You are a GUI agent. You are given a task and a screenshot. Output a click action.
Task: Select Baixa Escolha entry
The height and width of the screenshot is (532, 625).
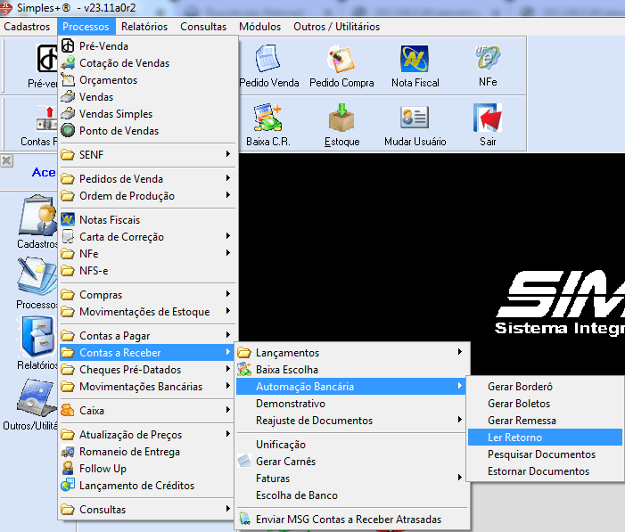(350, 370)
